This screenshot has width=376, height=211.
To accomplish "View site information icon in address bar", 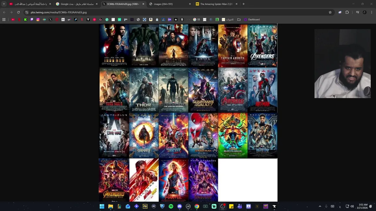I will [27, 12].
